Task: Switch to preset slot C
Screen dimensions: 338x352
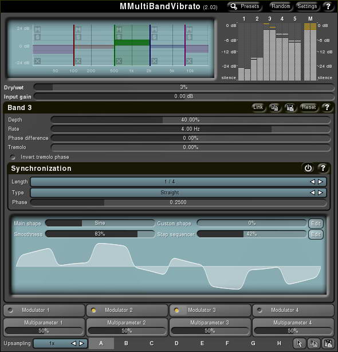Action: 152,343
